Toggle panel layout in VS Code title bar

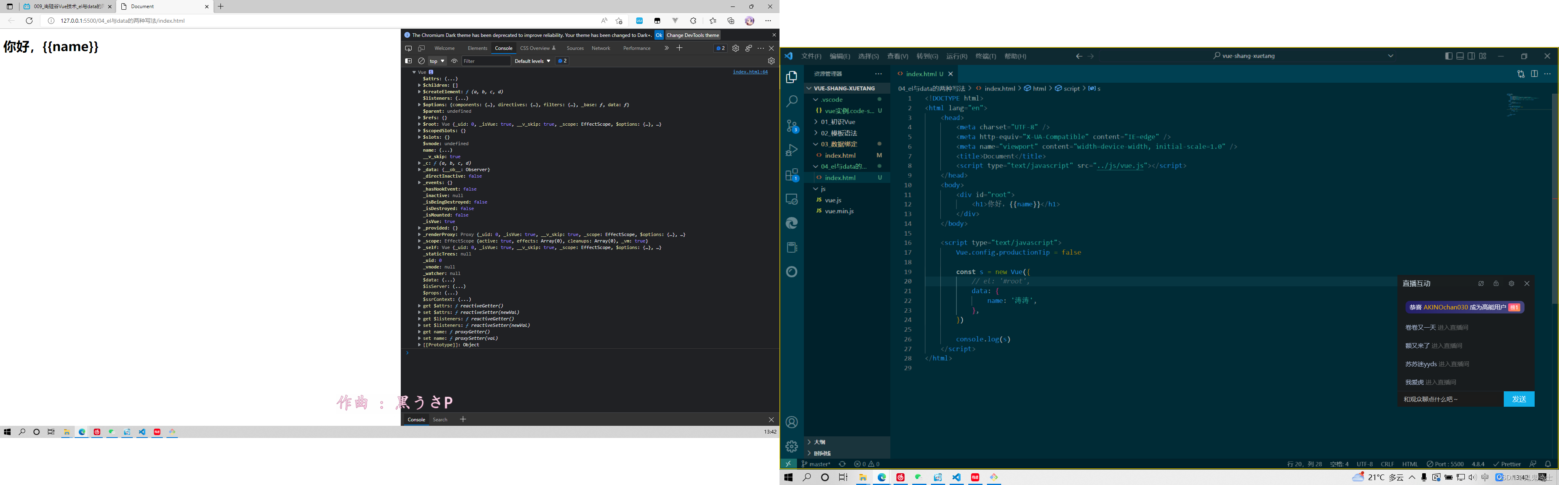tap(1460, 56)
